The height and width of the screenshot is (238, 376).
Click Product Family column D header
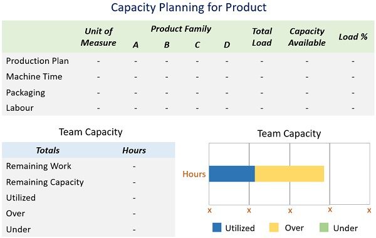click(227, 45)
